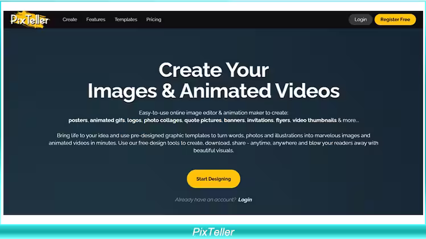Click the Login button in header
Viewport: 426px width, 239px height.
pos(361,19)
